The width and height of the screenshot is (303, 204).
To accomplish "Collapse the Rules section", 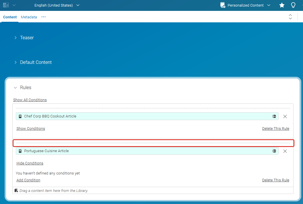I will (16, 88).
